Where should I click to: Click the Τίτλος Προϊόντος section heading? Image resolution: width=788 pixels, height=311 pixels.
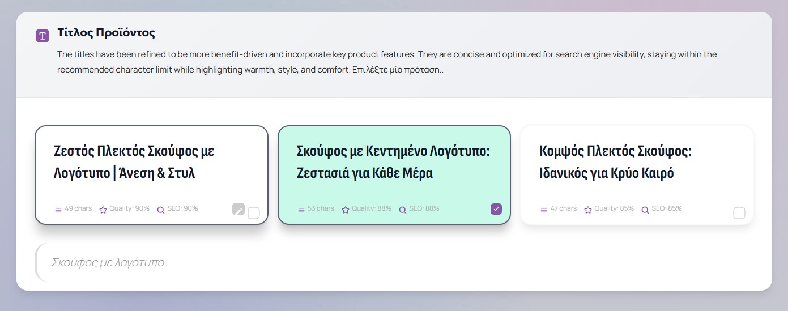pyautogui.click(x=106, y=32)
